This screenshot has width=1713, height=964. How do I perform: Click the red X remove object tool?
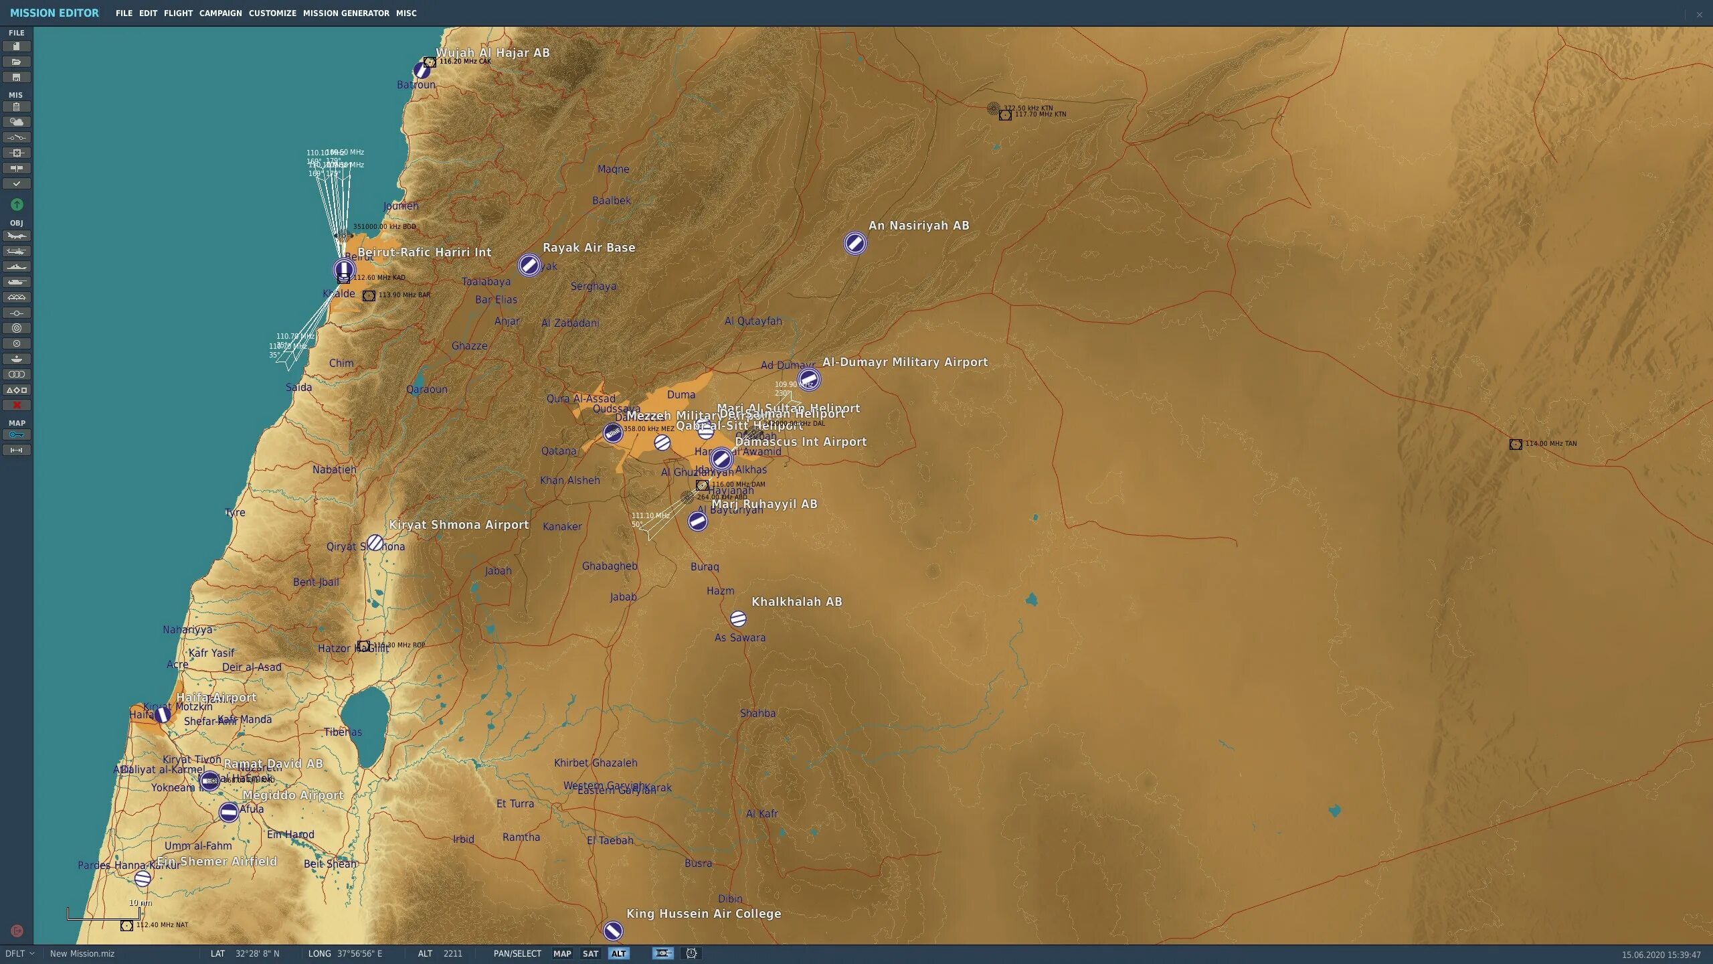tap(17, 405)
